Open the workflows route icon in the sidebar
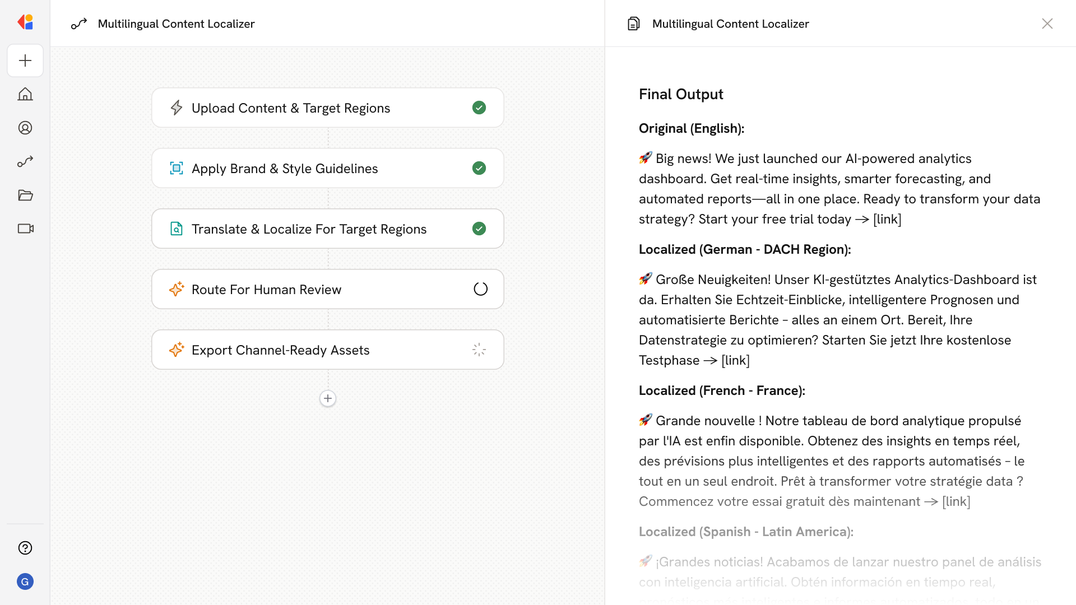 [25, 161]
